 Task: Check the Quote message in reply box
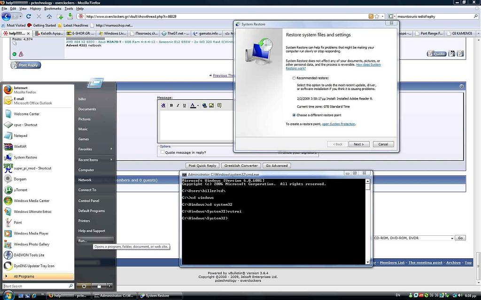[162, 152]
